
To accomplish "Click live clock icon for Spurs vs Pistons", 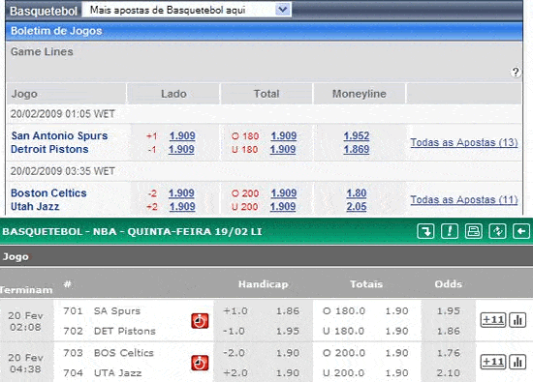I will [x=200, y=321].
